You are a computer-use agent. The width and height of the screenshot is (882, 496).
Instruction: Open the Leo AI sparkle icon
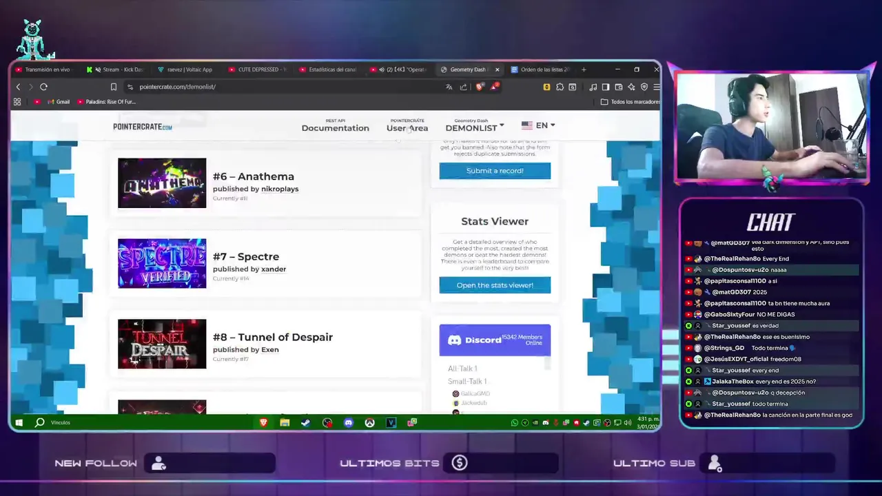coord(631,87)
